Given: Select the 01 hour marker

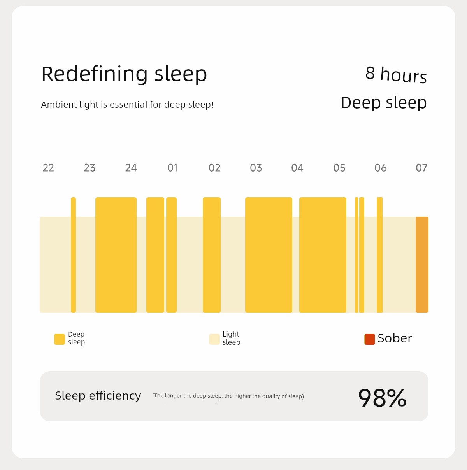Looking at the screenshot, I should click(x=172, y=168).
